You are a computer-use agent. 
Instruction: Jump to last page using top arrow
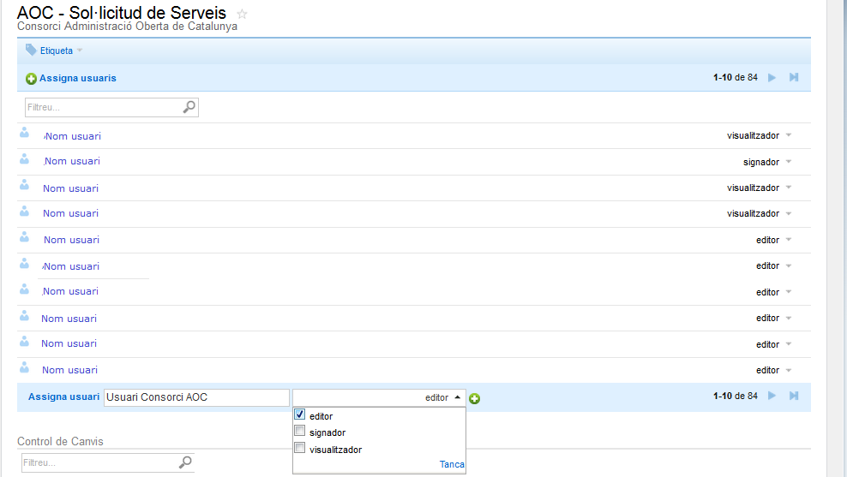point(794,78)
